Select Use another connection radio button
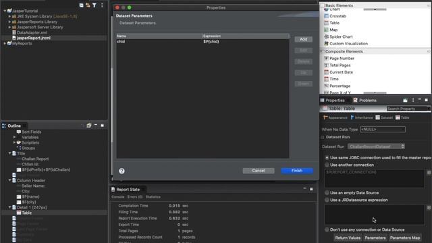This screenshot has width=432, height=243. pos(327,165)
